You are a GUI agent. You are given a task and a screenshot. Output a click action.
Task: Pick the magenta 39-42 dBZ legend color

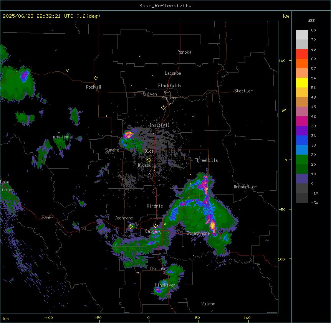302,121
